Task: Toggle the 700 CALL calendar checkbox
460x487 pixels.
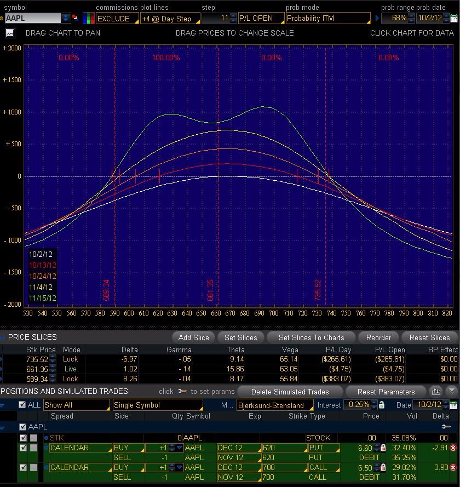Action: click(x=24, y=467)
